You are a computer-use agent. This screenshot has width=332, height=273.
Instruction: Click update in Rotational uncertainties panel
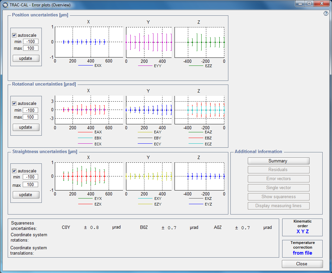tap(26, 127)
